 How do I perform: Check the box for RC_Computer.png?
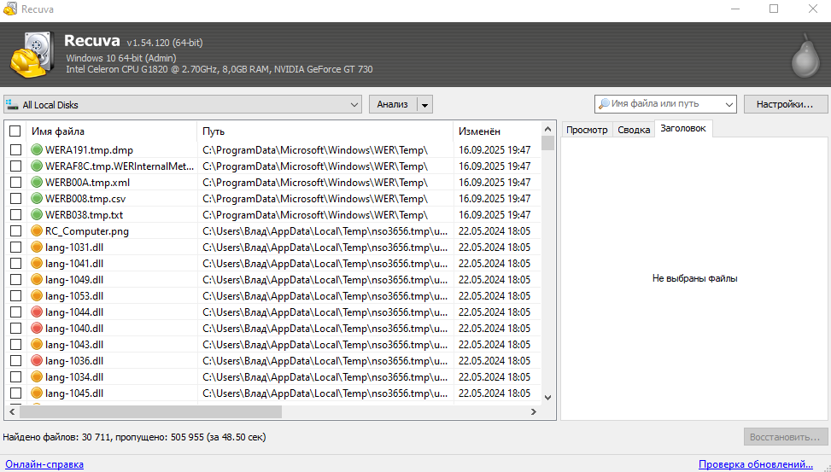click(16, 231)
